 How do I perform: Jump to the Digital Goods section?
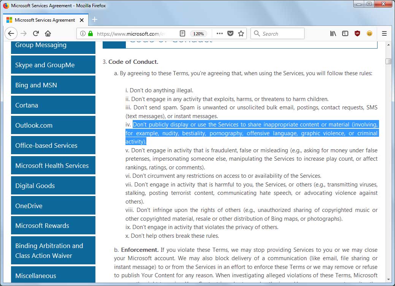coord(53,186)
